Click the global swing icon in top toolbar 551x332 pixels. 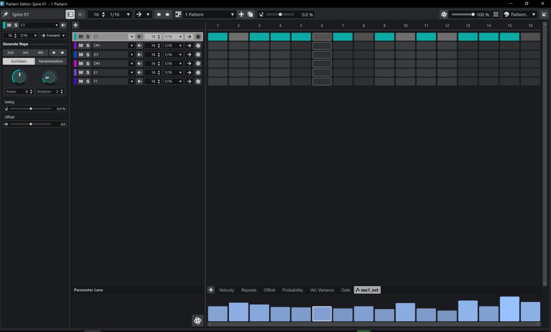pyautogui.click(x=261, y=15)
